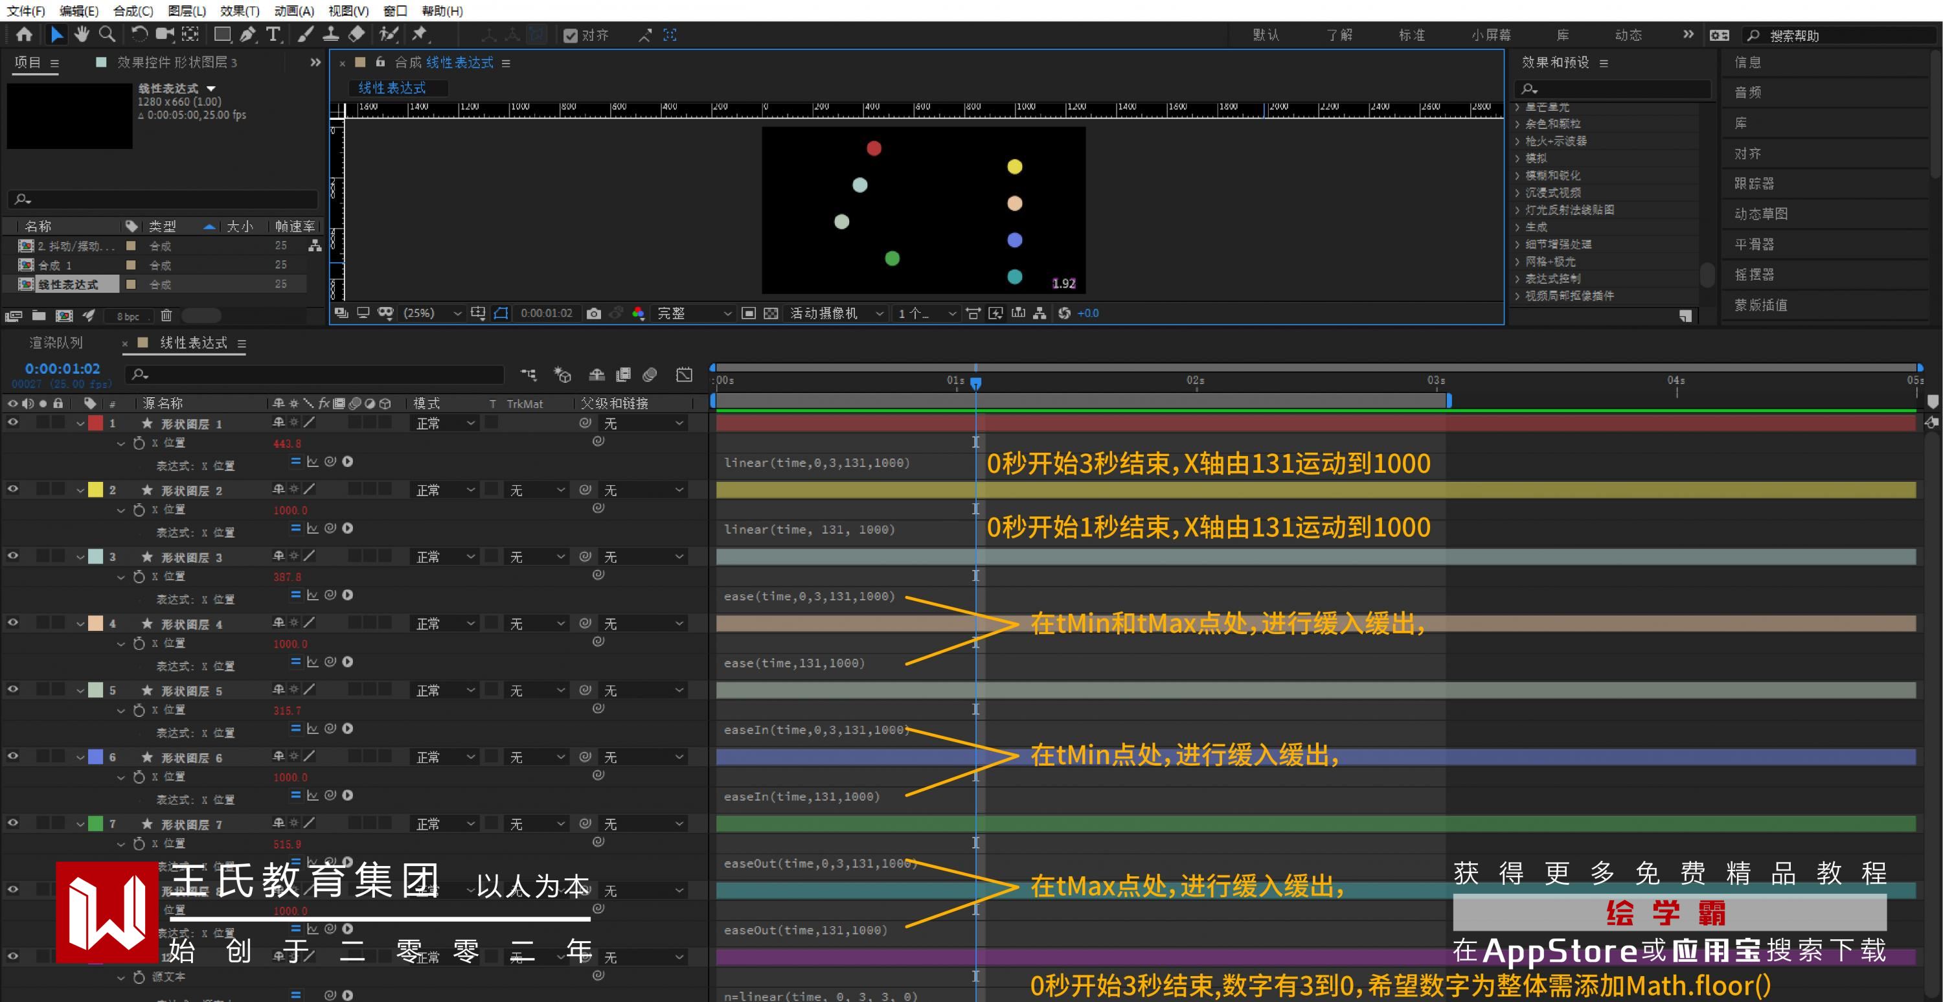Collapse 形状图层 2 layer twirl arrow
The width and height of the screenshot is (1943, 1002).
pos(80,490)
